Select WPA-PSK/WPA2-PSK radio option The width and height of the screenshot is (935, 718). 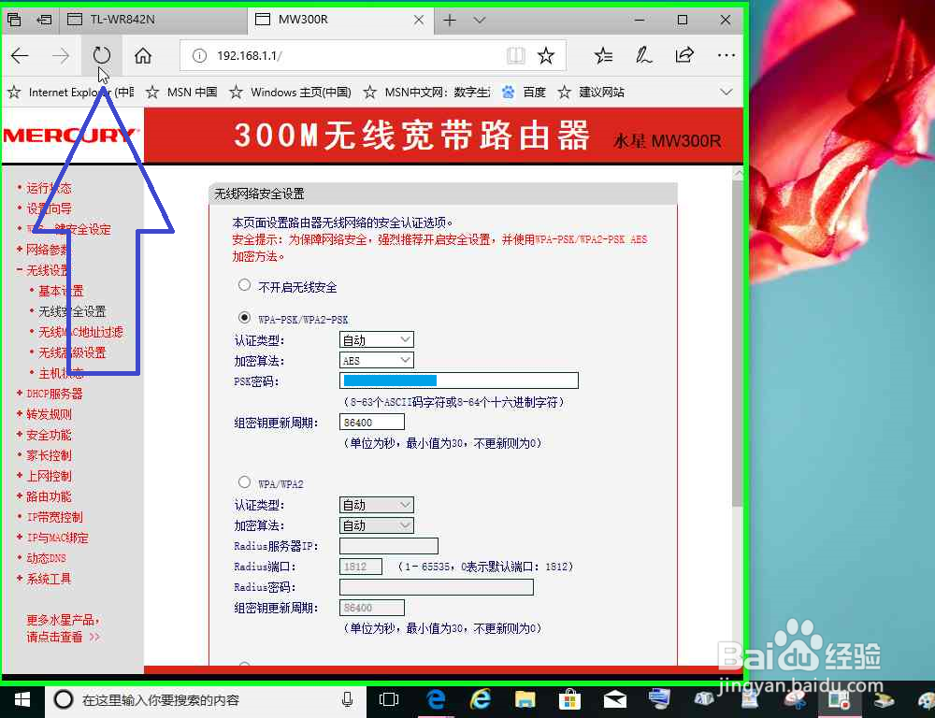(x=244, y=318)
